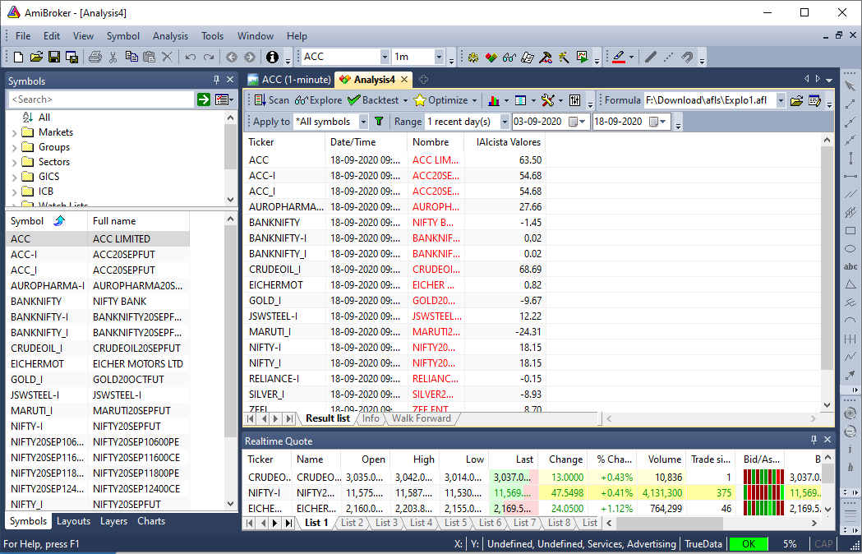
Task: Start Explore in the Analysis window
Action: click(318, 100)
